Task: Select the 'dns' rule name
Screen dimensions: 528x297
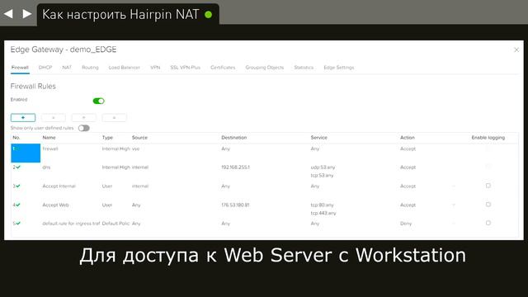Action: click(x=46, y=167)
